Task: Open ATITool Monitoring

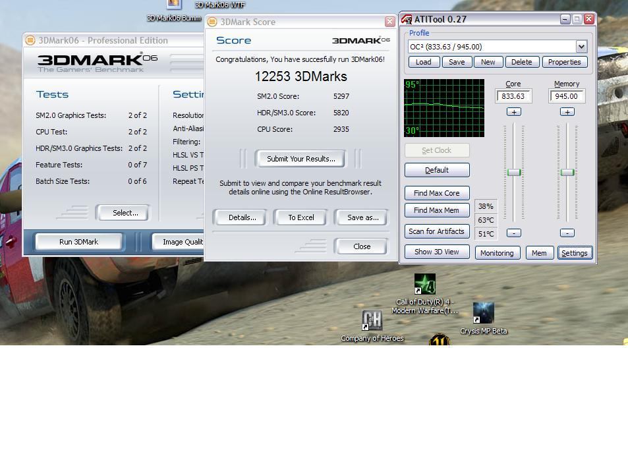Action: click(497, 253)
